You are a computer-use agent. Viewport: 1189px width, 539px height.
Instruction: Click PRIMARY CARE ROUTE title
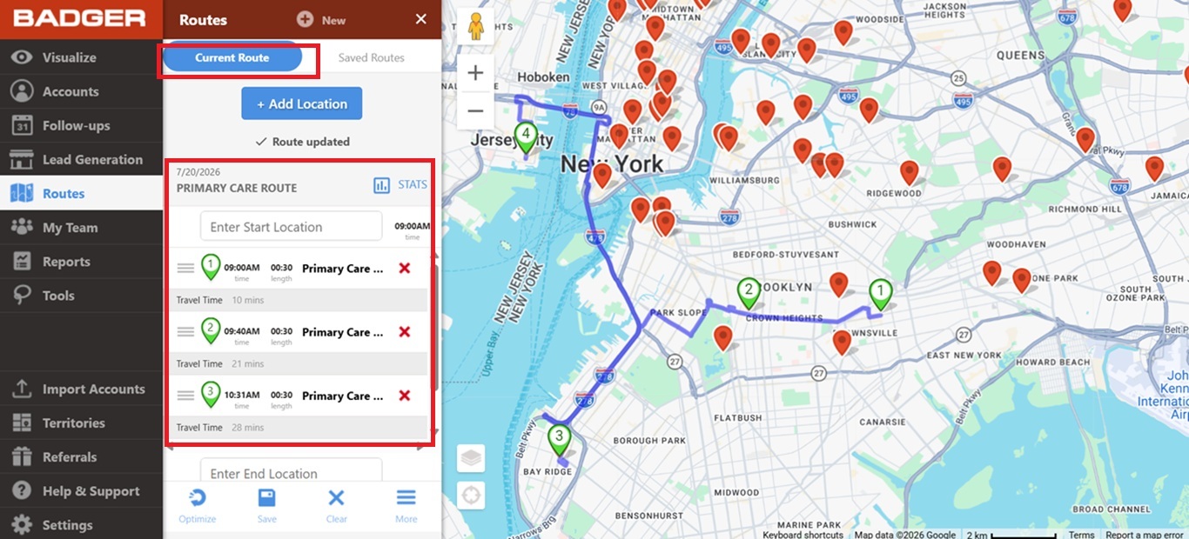coord(237,188)
